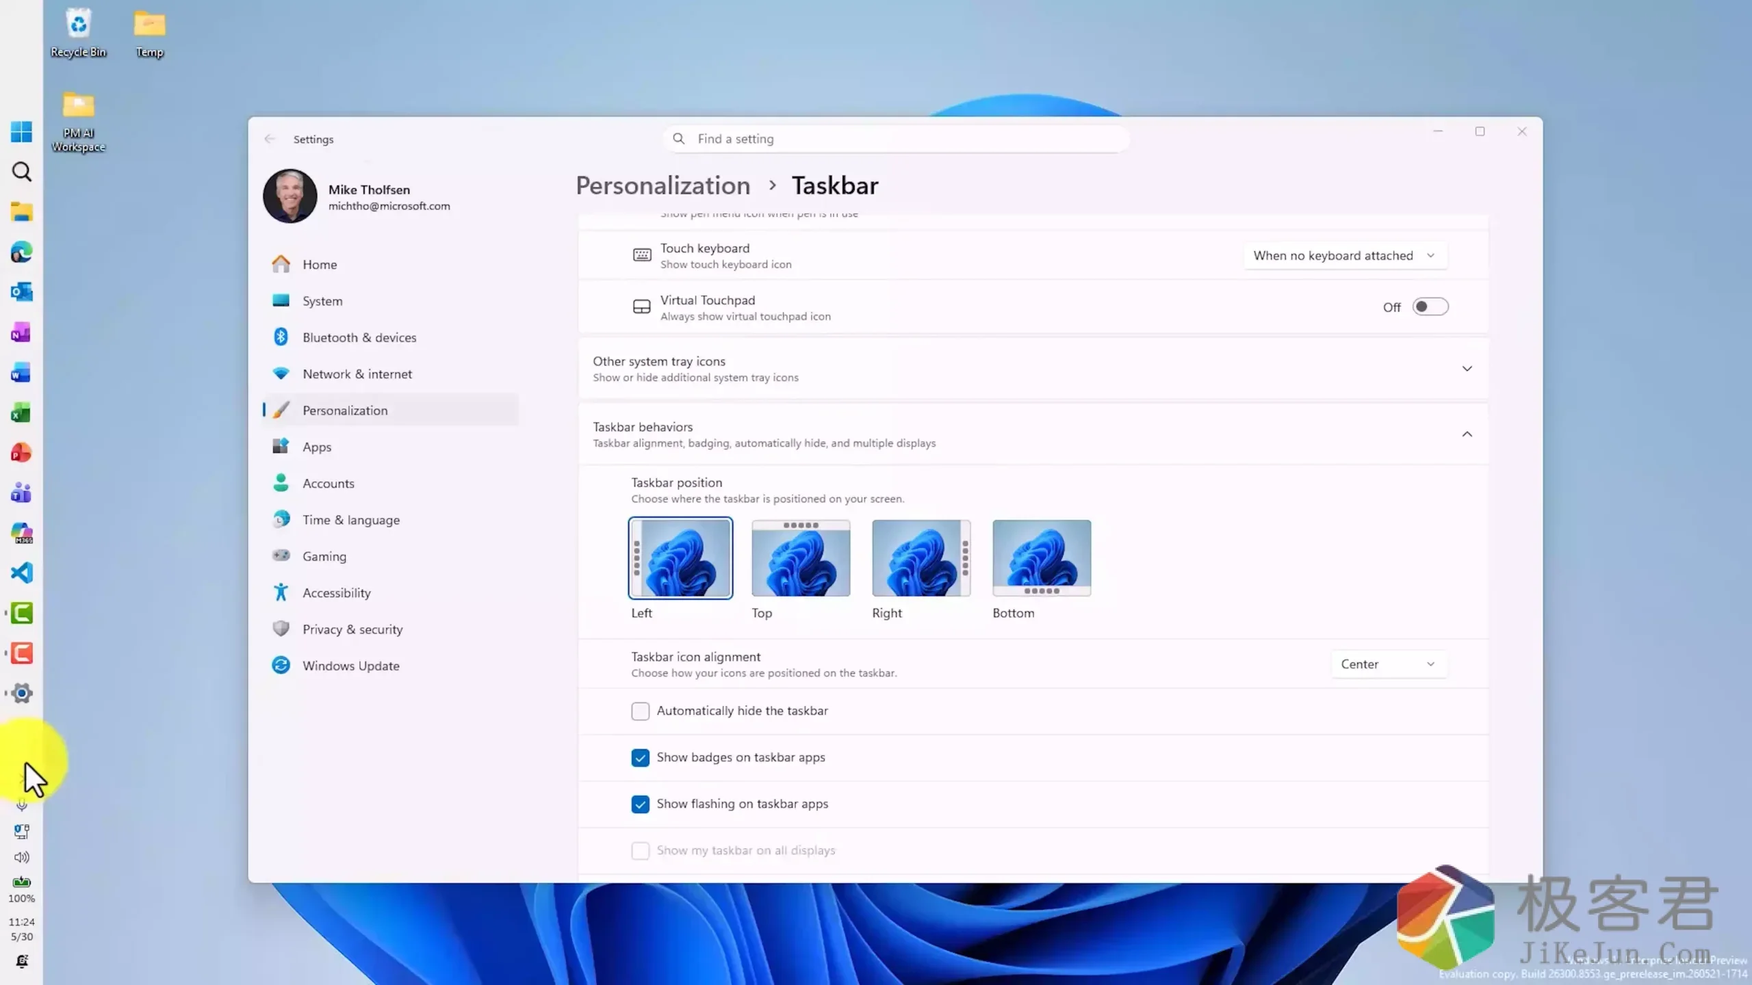Open Bluetooth & devices category
The image size is (1752, 985).
click(x=390, y=337)
